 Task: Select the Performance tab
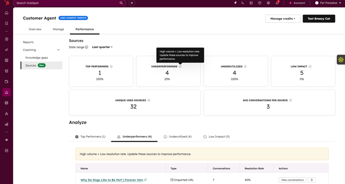tap(85, 29)
